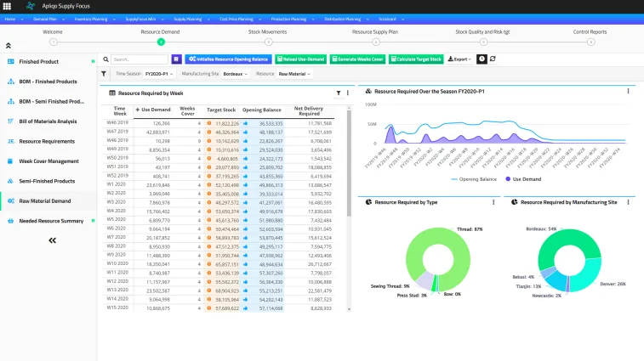Click the filter funnel icon beside Time Season
Viewport: 644px width, 361px height.
point(105,74)
